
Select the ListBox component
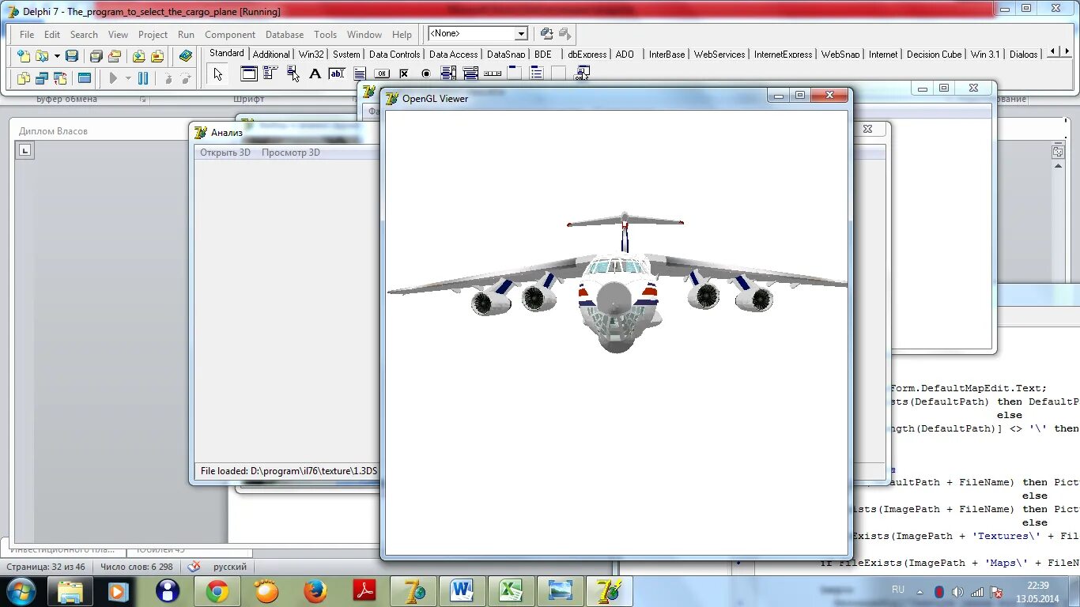coord(448,74)
